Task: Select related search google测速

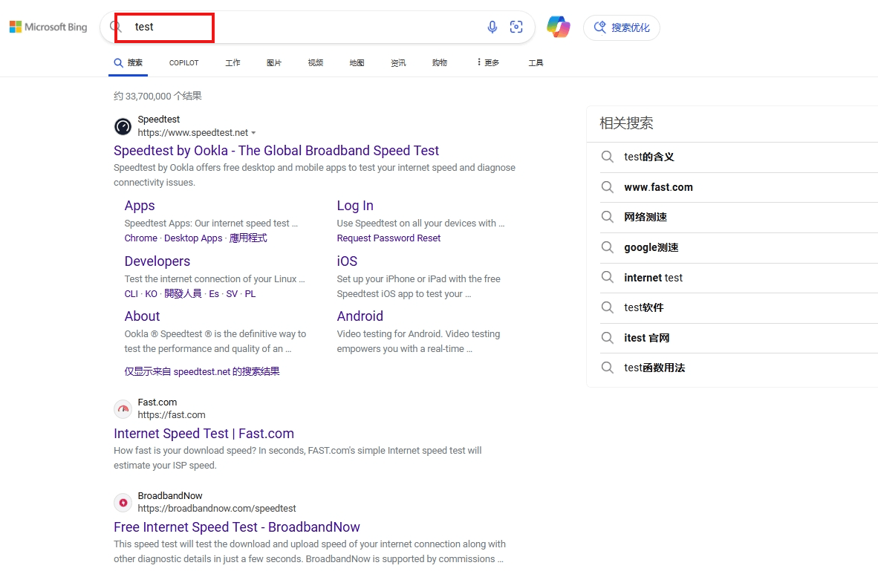Action: [651, 247]
